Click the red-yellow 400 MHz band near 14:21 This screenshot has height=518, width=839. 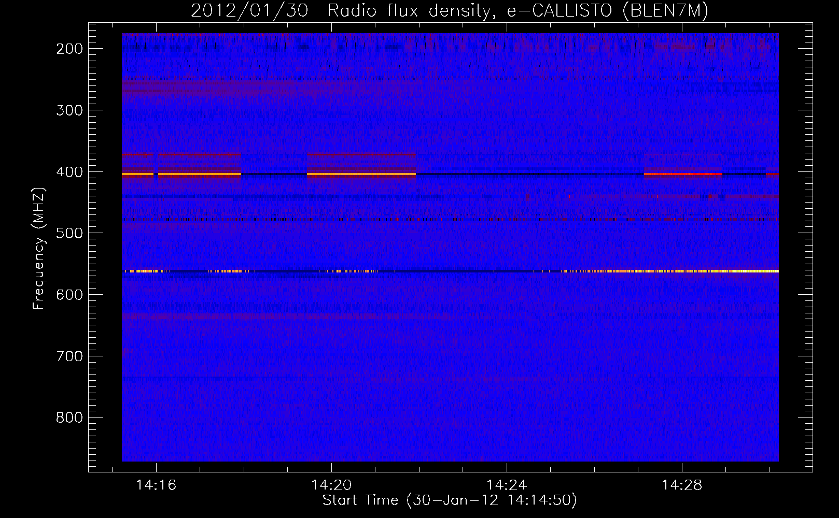(x=361, y=174)
